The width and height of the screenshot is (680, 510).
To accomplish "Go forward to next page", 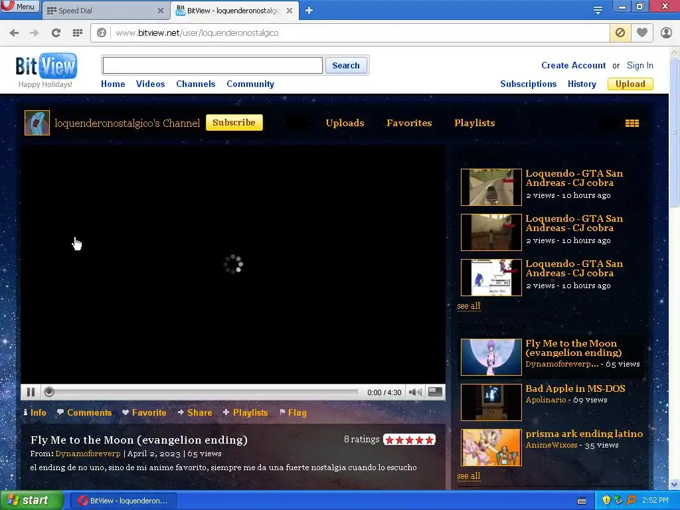I will tap(35, 33).
